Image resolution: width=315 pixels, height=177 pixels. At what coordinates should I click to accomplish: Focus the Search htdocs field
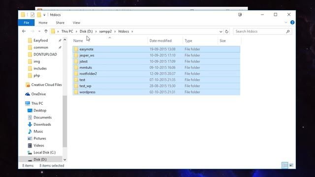[x=262, y=31]
